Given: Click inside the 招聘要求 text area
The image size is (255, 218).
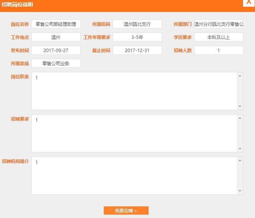Looking at the screenshot, I should pyautogui.click(x=134, y=133).
